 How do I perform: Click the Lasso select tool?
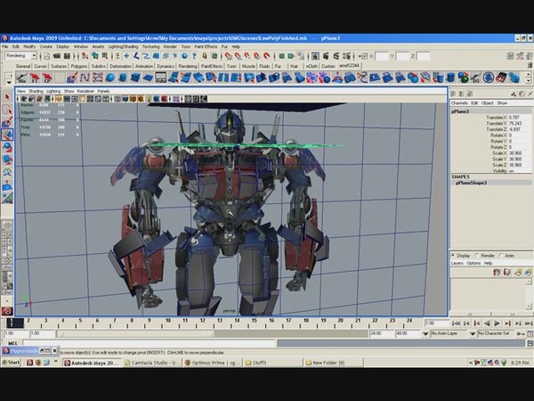coord(7,109)
